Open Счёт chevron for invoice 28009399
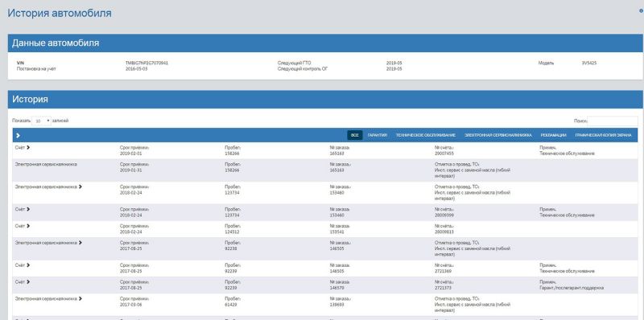644x320 pixels. (28, 209)
